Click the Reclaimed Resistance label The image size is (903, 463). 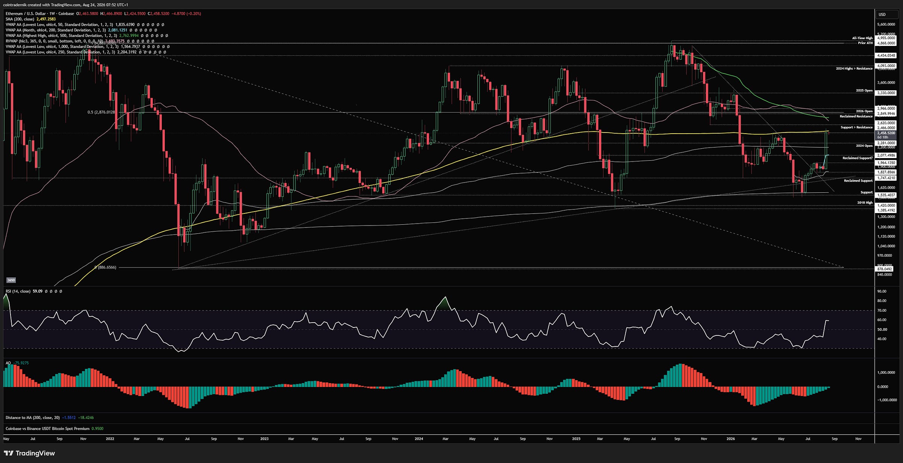[856, 116]
